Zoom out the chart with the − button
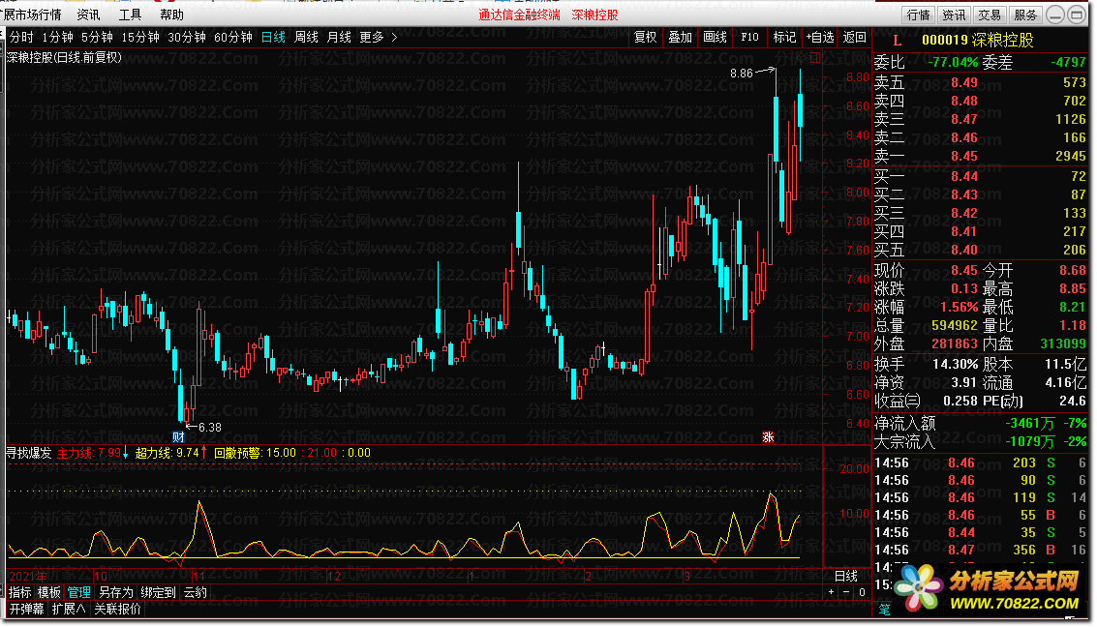The width and height of the screenshot is (1097, 627). (846, 591)
